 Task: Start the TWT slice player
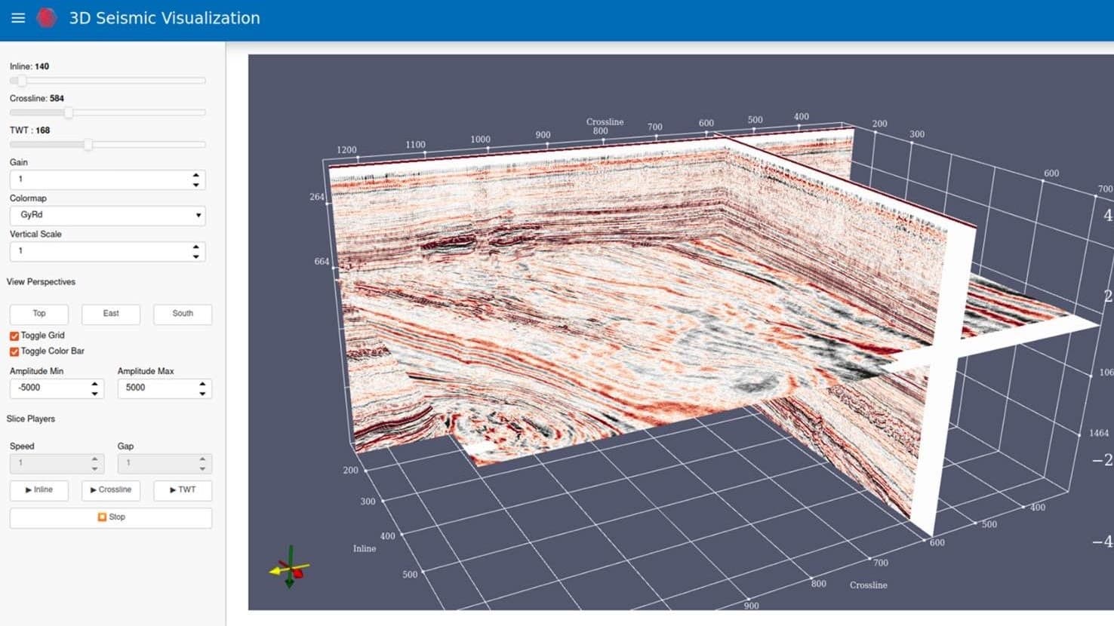[182, 489]
